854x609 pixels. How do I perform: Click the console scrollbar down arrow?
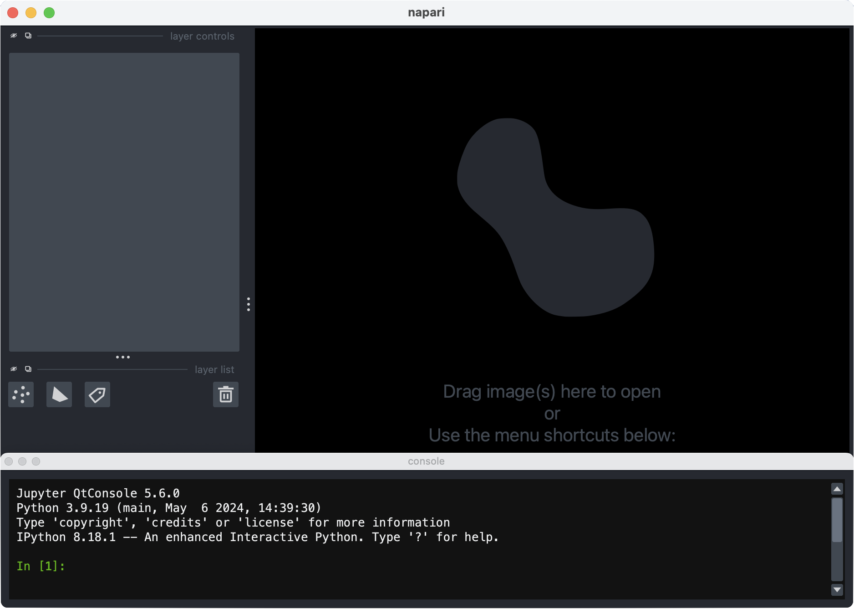coord(837,590)
